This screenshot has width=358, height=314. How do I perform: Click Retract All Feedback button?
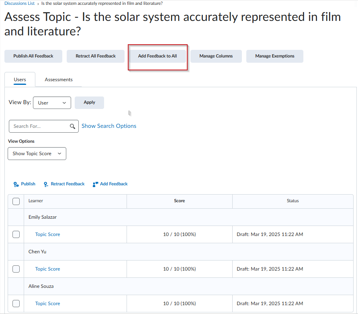pyautogui.click(x=96, y=56)
